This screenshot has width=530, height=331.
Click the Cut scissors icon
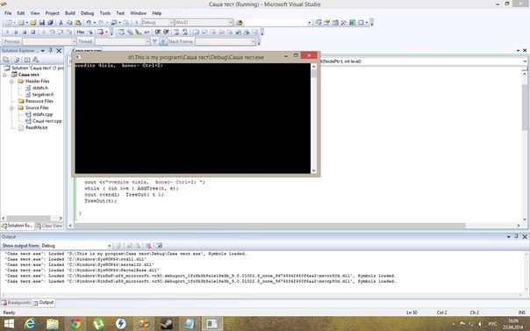(61, 23)
